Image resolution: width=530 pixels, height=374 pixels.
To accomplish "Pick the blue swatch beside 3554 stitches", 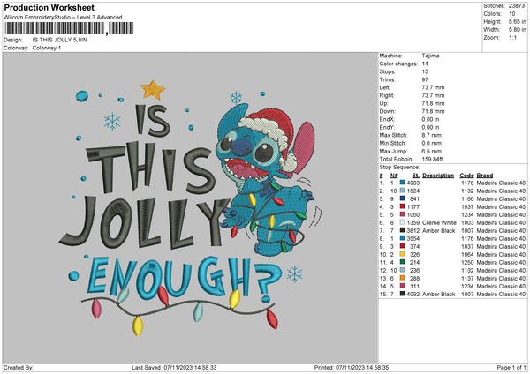I will click(402, 238).
